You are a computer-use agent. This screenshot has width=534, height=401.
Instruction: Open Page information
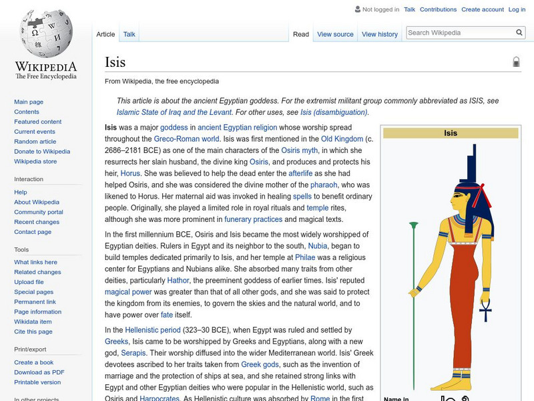38,311
